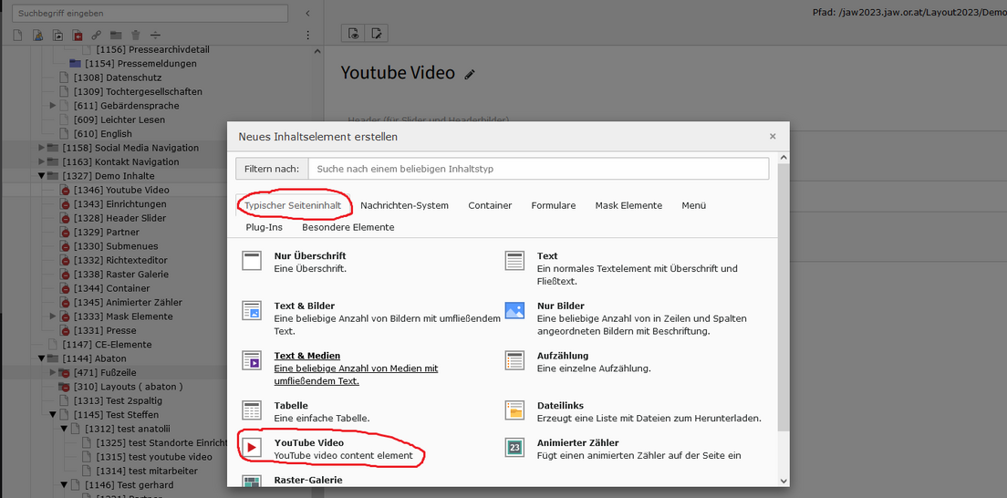The width and height of the screenshot is (1007, 498).
Task: Pick the backend user section page icon
Action: coord(38,36)
